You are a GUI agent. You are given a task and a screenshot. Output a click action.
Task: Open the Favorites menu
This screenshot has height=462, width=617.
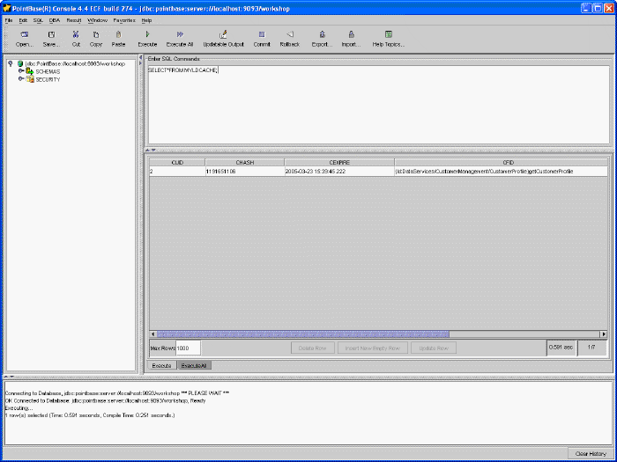124,20
